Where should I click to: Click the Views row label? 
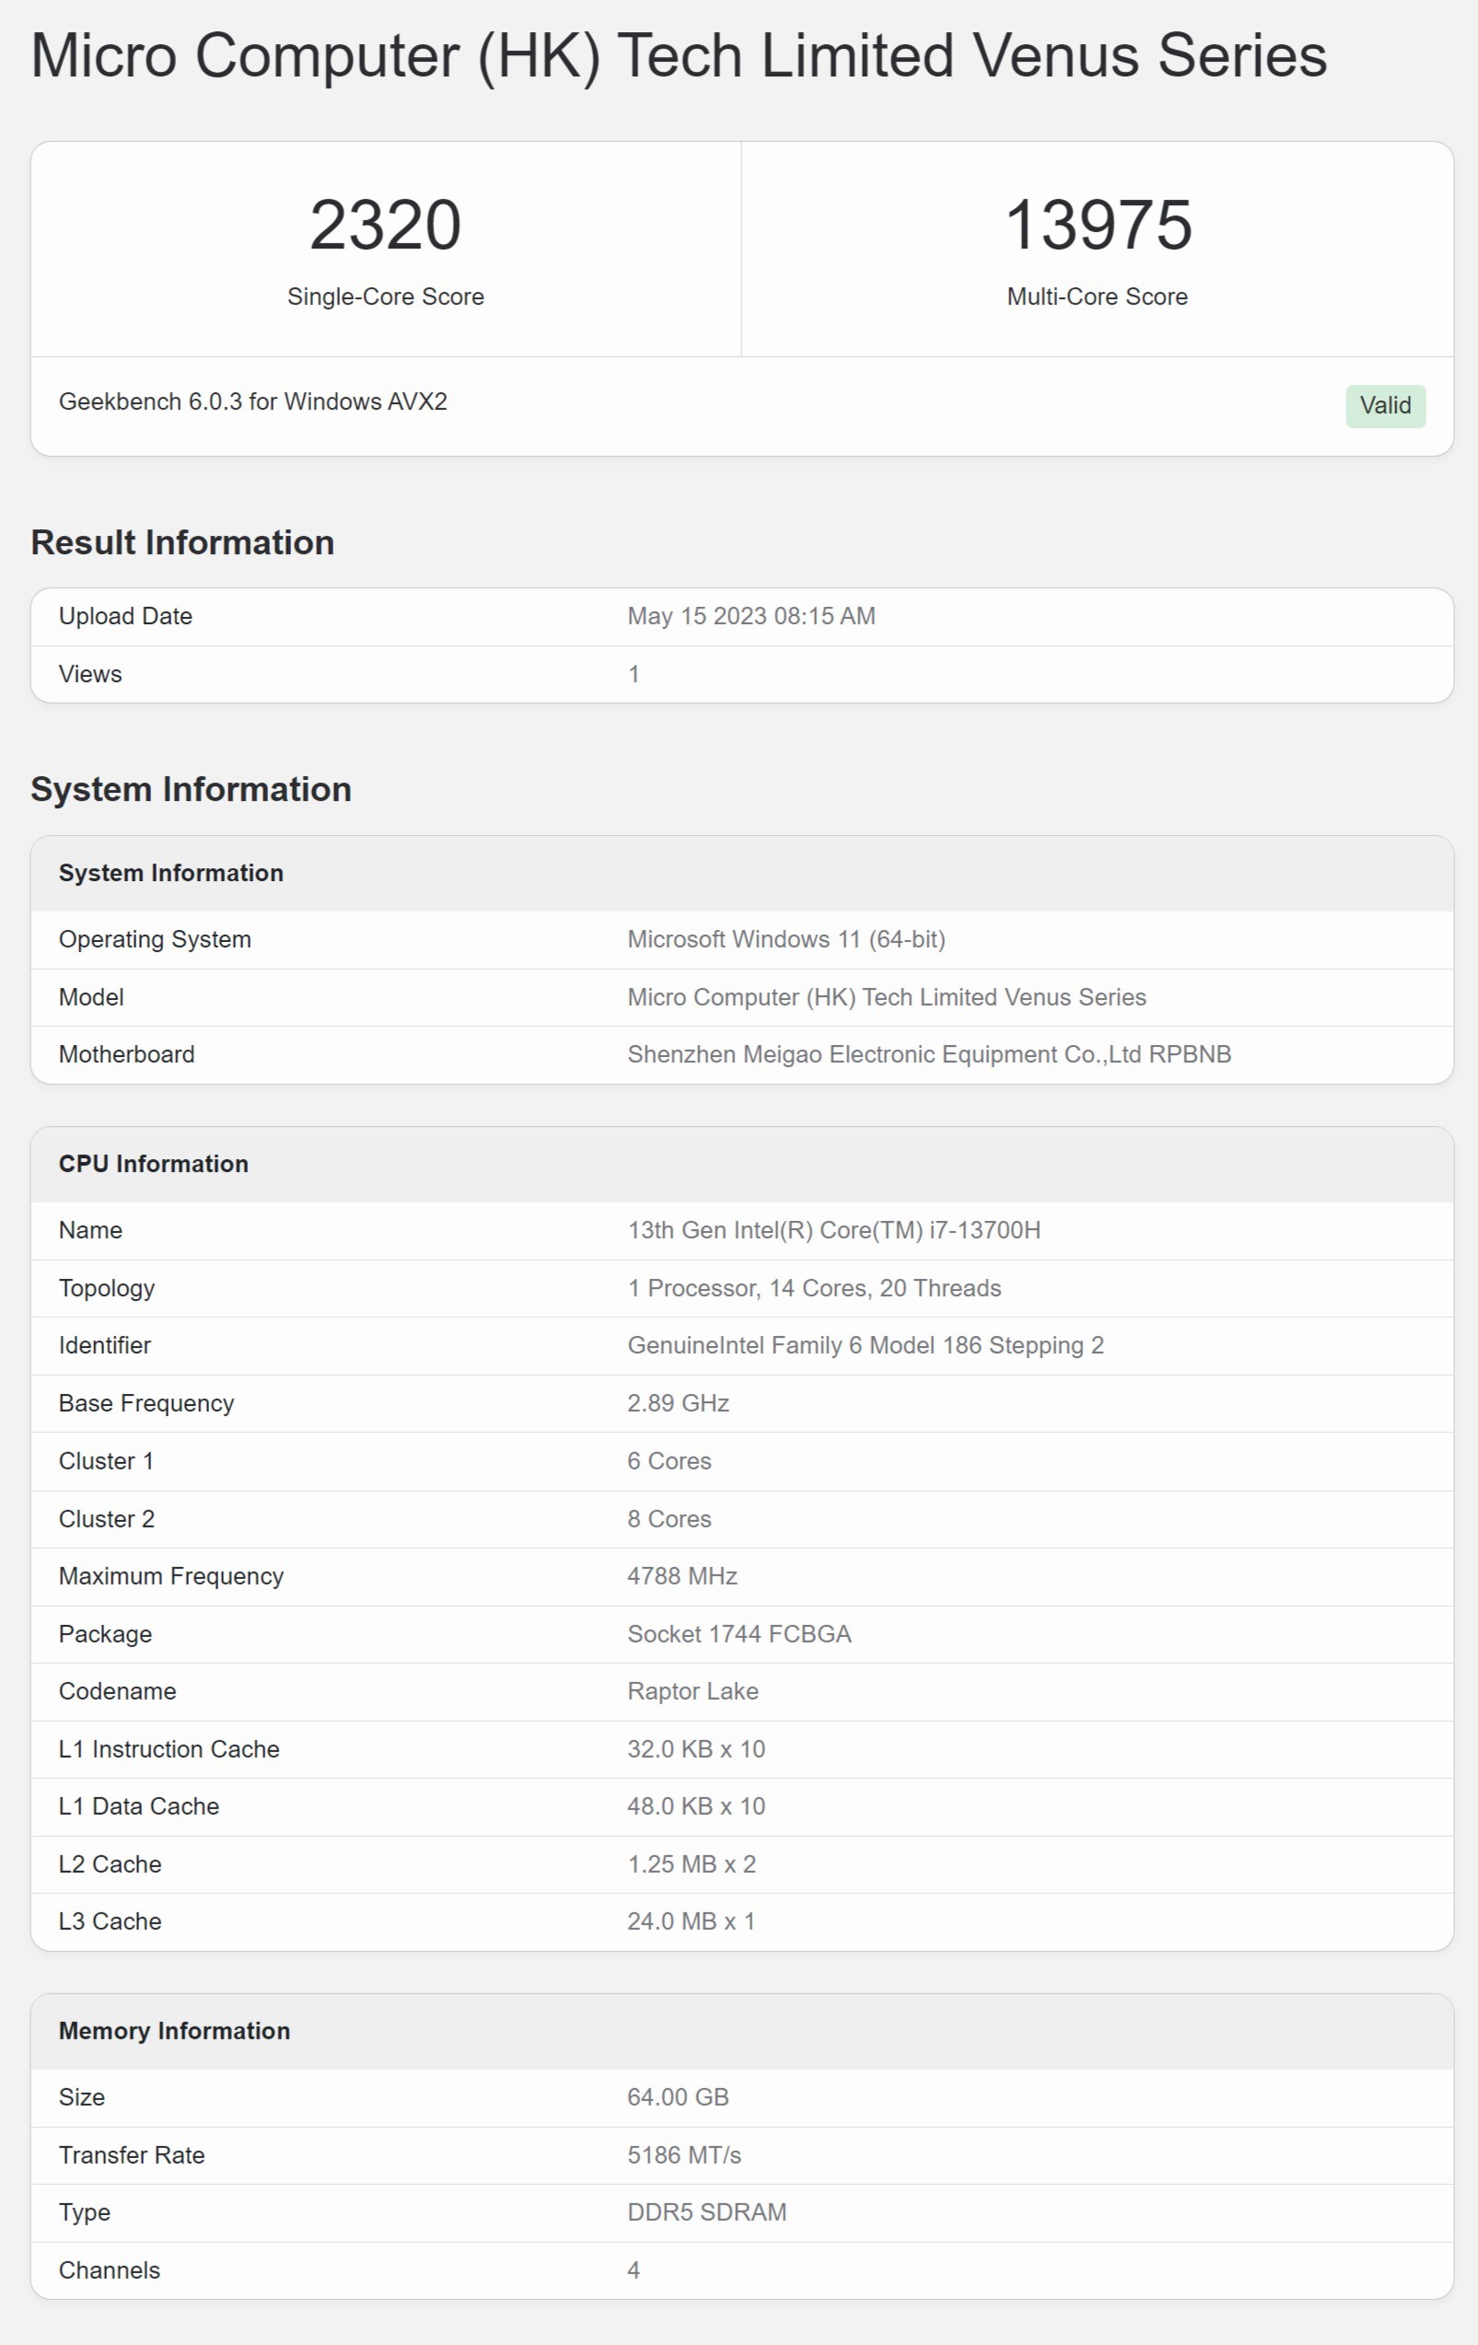[x=89, y=674]
